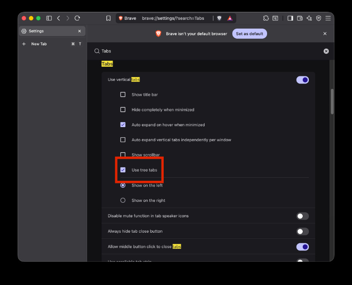Close the Settings tab
Screen dimensions: 352x285
pos(80,31)
